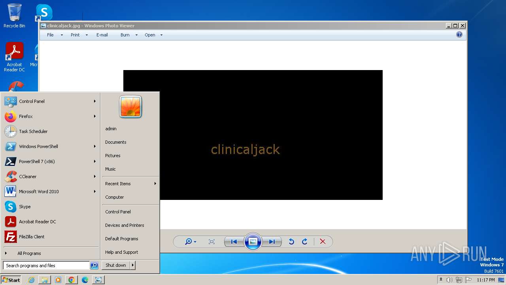Image resolution: width=506 pixels, height=285 pixels.
Task: Open the Acrobat Reader DC desktop shortcut
Action: pos(14,57)
